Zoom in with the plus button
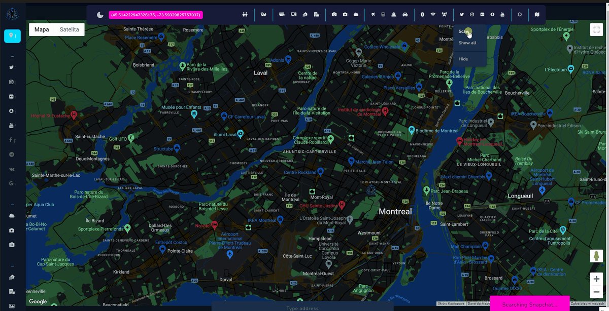Image resolution: width=609 pixels, height=311 pixels. pos(596,279)
